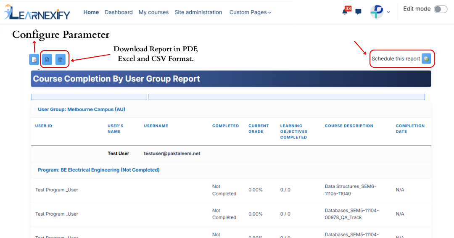The width and height of the screenshot is (454, 238).
Task: Click Not Completed in QA_Track row
Action: (224, 214)
